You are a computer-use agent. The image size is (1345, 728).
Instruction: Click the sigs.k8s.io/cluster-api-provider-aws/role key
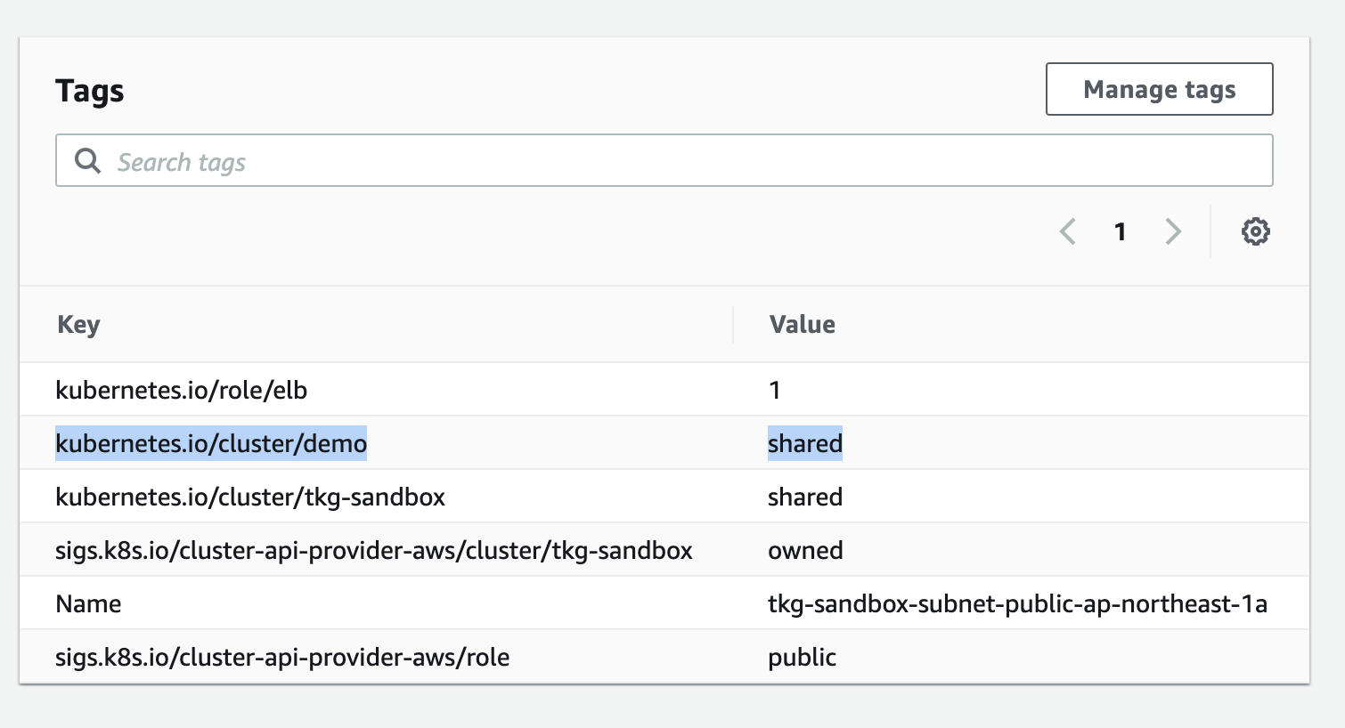tap(282, 657)
